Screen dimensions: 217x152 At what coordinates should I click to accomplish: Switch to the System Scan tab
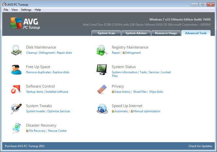(106, 33)
